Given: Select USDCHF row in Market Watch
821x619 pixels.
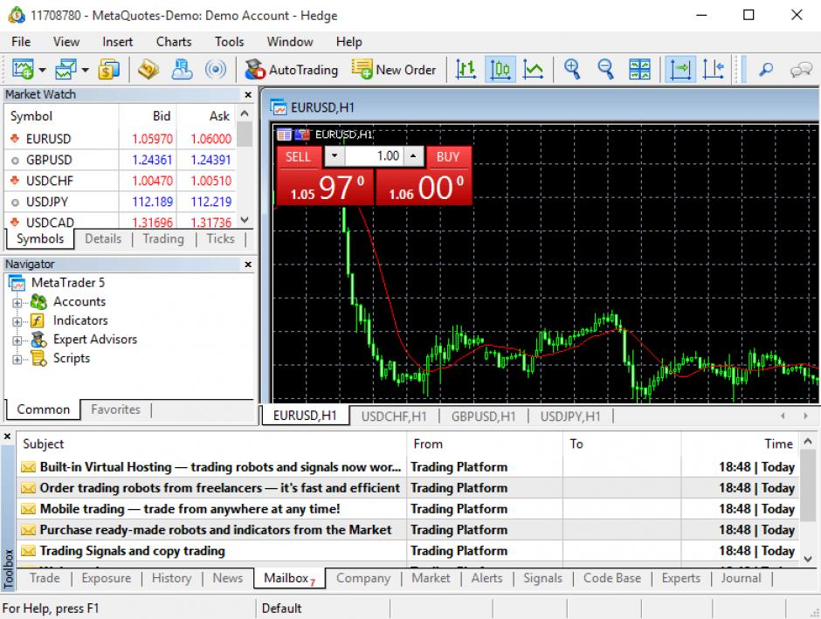Looking at the screenshot, I should click(x=120, y=181).
